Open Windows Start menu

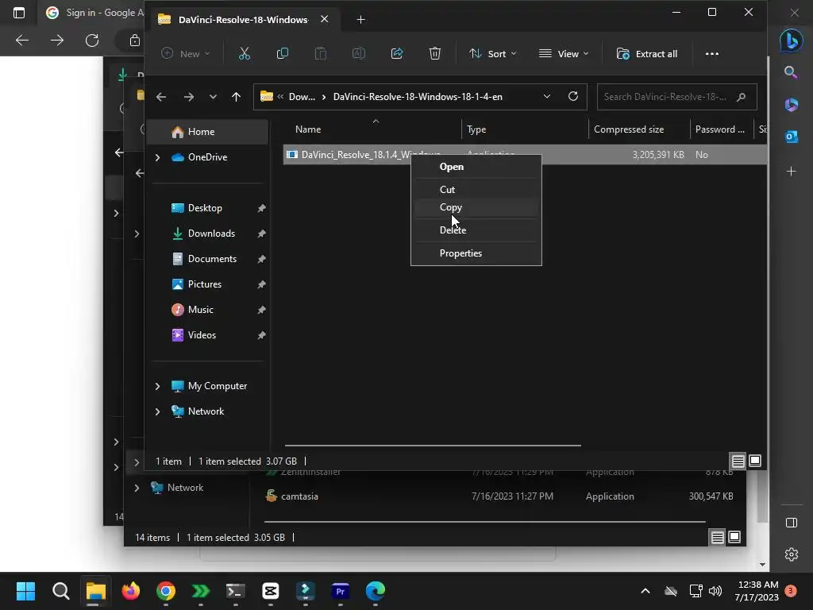(x=25, y=591)
